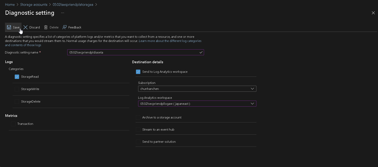The height and width of the screenshot is (167, 378).
Task: Open the Subscription dropdown showing chunhanchen
Action: [x=197, y=89]
